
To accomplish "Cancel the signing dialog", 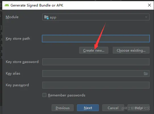I will 113,108.
